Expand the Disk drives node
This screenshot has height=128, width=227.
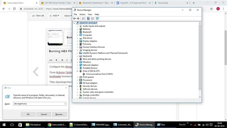[x=77, y=38]
